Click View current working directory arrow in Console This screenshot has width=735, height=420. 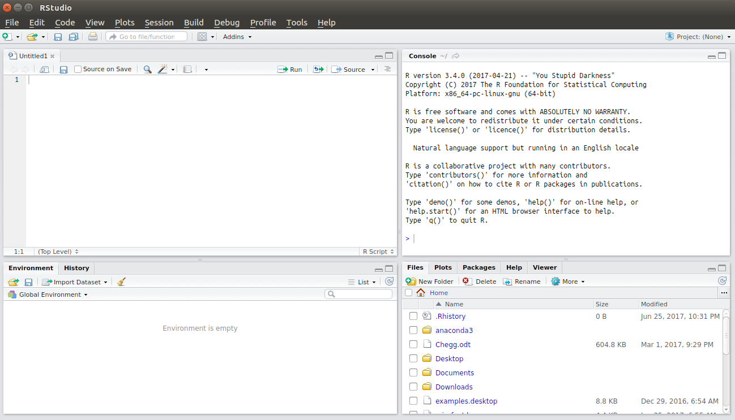click(x=456, y=56)
